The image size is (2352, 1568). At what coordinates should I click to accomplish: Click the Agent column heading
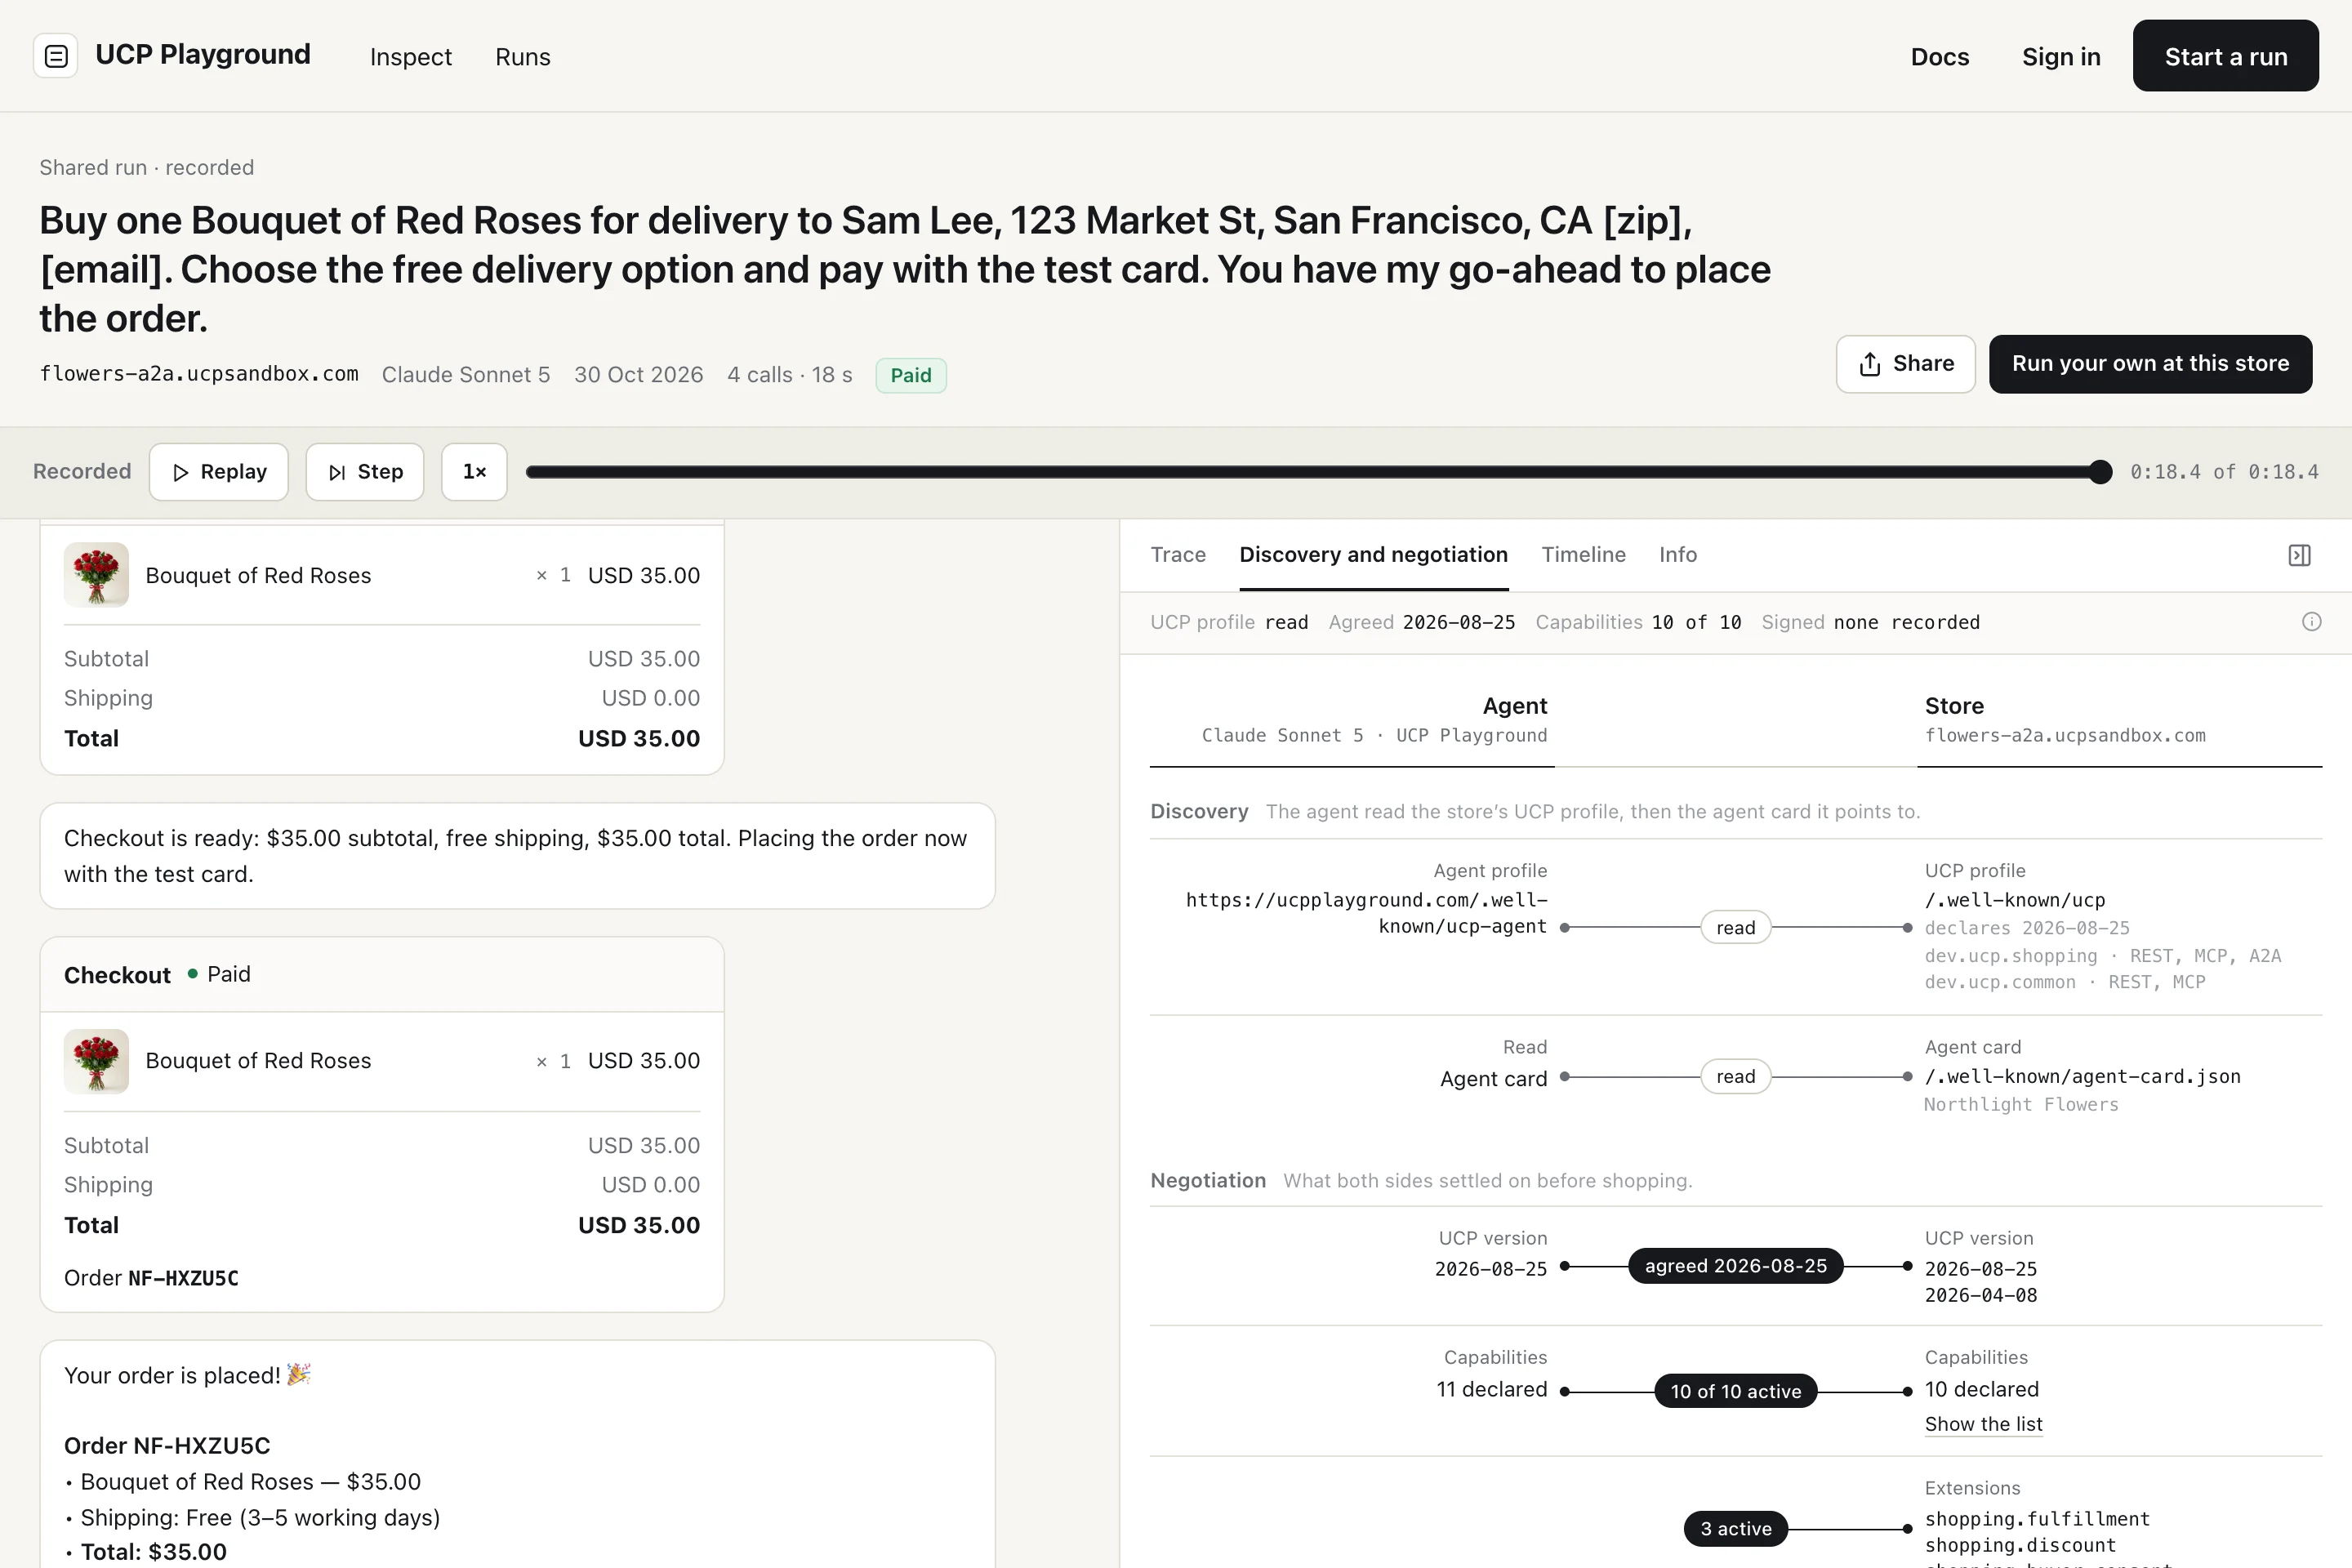coord(1514,706)
